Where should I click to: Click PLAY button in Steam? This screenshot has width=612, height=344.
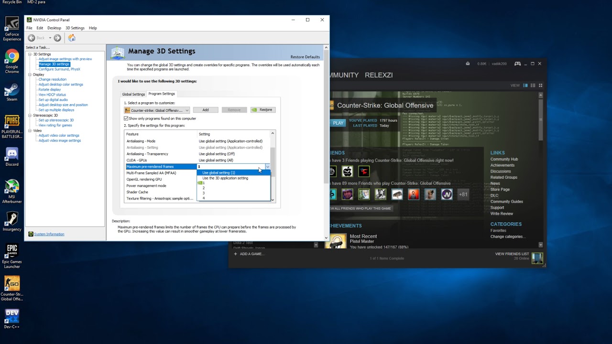point(338,123)
